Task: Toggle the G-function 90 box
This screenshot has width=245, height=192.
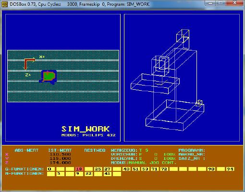Action: (x=211, y=169)
